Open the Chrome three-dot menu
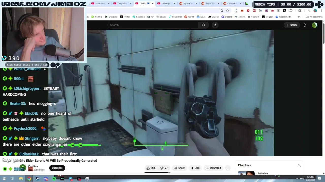325x182 pixels. click(321, 11)
